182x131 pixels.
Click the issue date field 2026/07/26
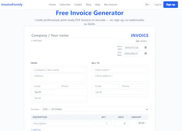point(136,48)
